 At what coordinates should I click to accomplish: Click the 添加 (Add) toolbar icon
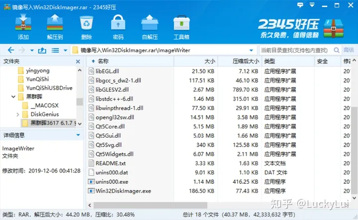23,22
